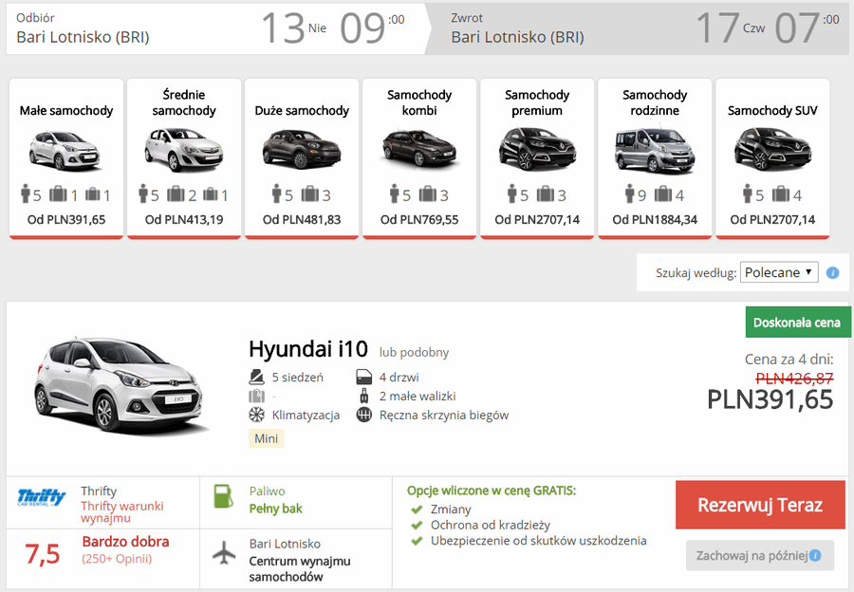Click the luggage icon in Samochody kombi card
Image resolution: width=854 pixels, height=592 pixels.
[428, 194]
